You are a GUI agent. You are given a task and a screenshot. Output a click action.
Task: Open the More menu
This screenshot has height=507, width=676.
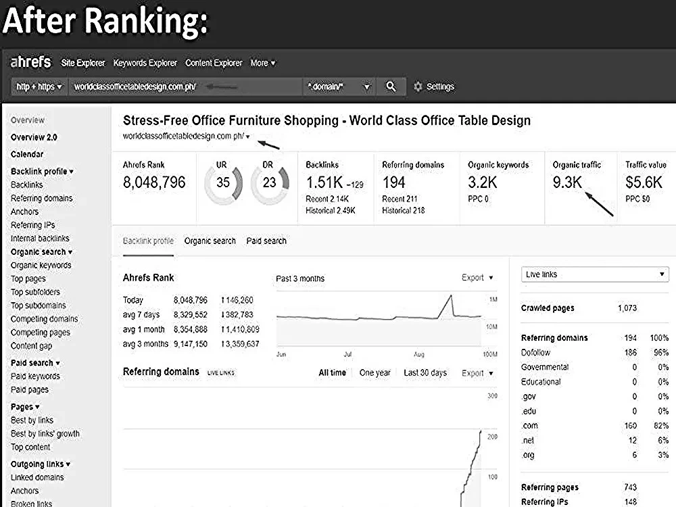[262, 63]
